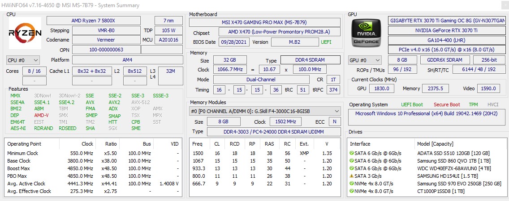Click the MSI X470 GAMING PRO MAX motherboard field
Image resolution: width=509 pixels, height=201 pixels.
[x=264, y=22]
